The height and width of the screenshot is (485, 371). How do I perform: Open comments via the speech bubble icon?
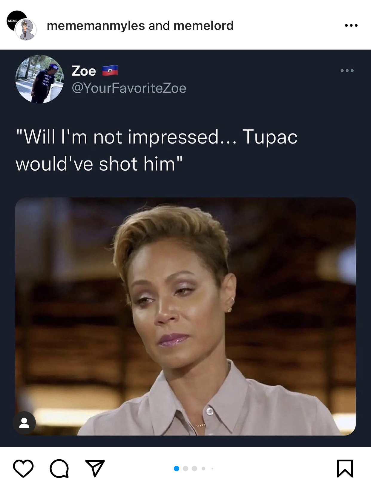click(x=59, y=468)
